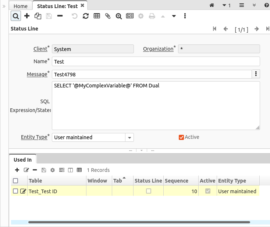This screenshot has height=227, width=270.
Task: Create a new record with plus icon
Action: tap(27, 16)
